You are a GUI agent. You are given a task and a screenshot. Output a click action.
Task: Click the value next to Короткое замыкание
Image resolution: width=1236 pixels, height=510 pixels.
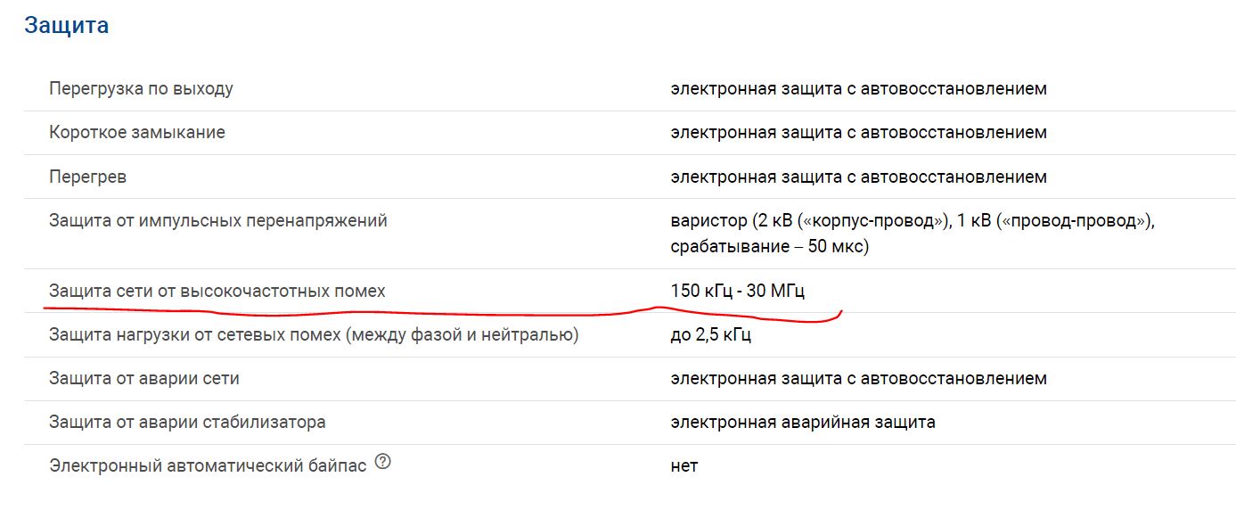858,133
